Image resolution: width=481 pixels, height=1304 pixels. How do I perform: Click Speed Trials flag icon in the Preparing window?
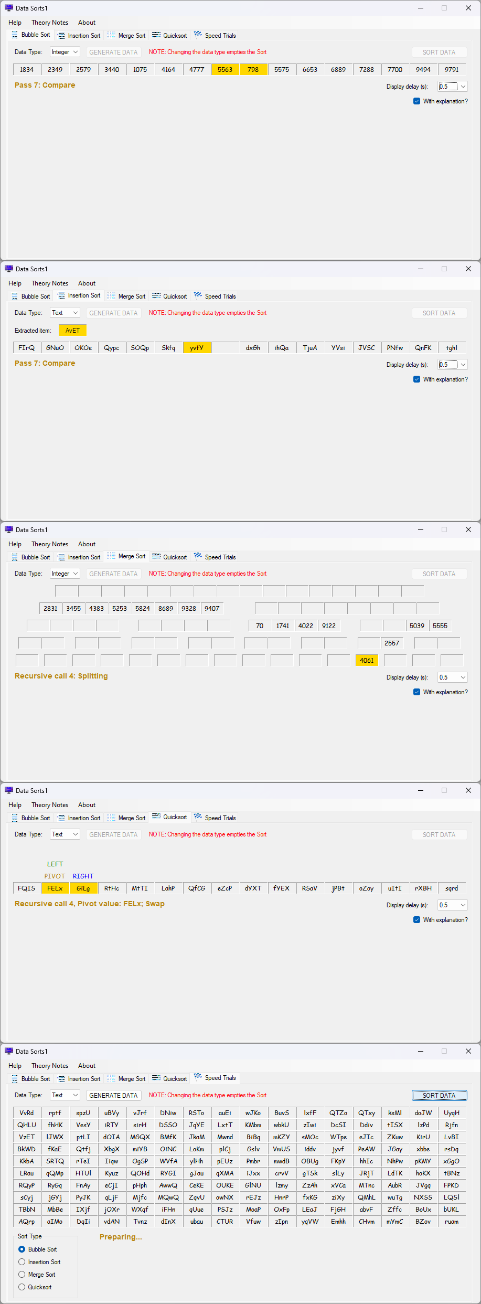[198, 1077]
